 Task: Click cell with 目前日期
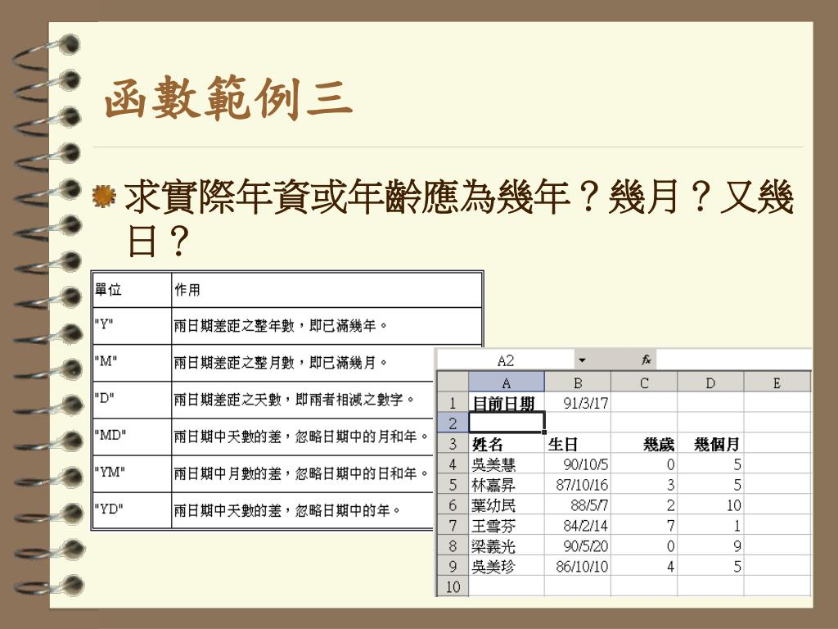click(507, 403)
